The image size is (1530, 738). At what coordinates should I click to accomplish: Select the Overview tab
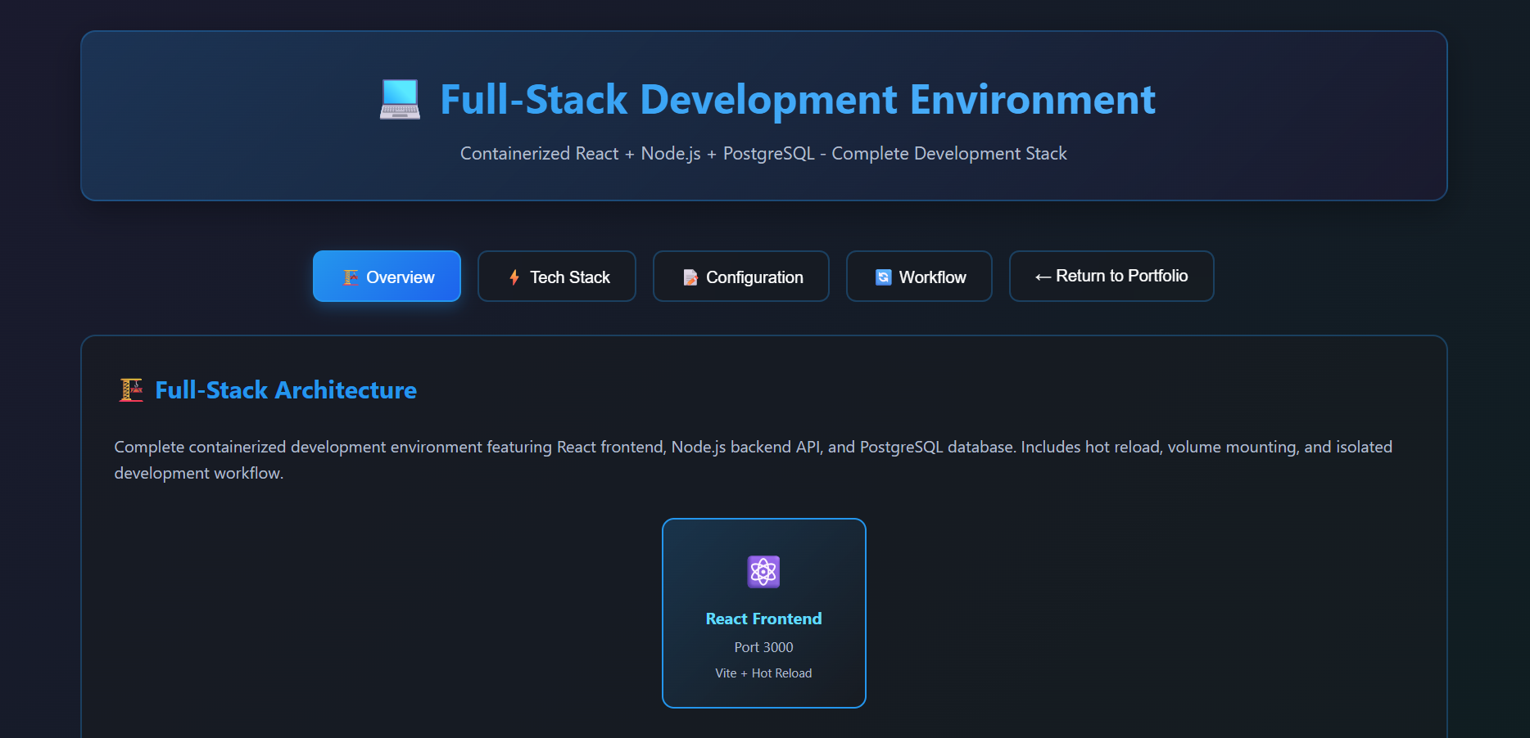pos(386,277)
